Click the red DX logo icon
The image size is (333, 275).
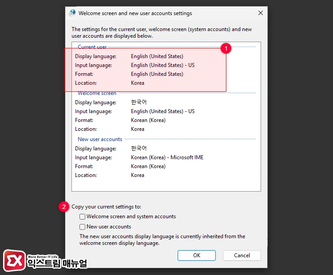pyautogui.click(x=14, y=260)
